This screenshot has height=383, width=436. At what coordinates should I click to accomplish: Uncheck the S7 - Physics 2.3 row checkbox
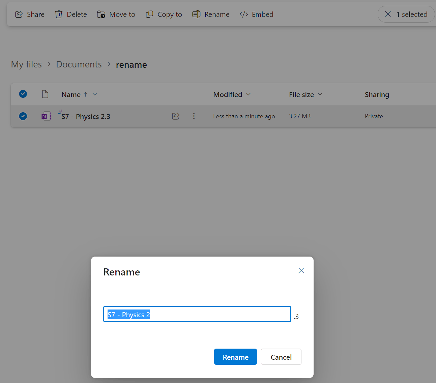coord(23,116)
